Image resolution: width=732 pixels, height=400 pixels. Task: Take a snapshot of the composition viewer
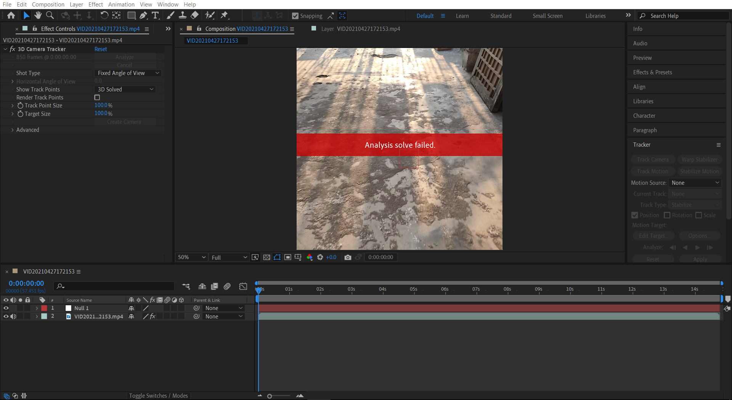coord(348,257)
